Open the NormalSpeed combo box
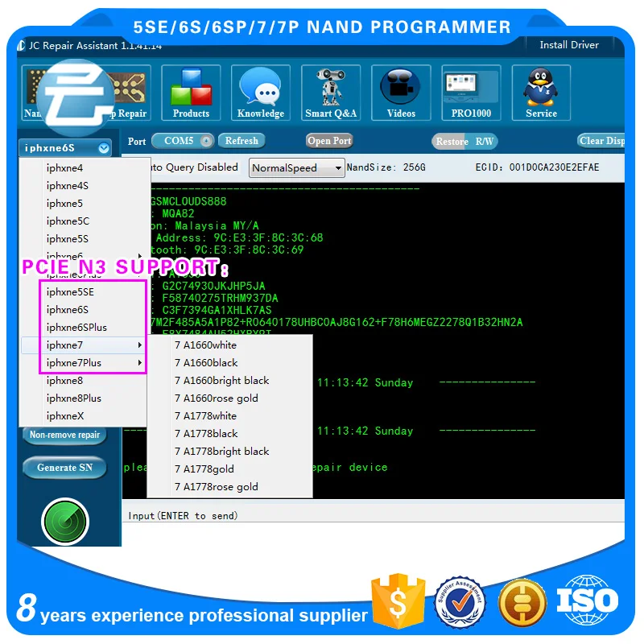 point(296,168)
